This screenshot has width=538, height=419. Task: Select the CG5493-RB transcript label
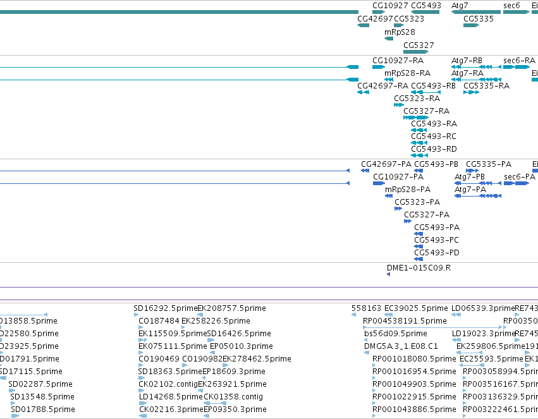click(x=433, y=86)
